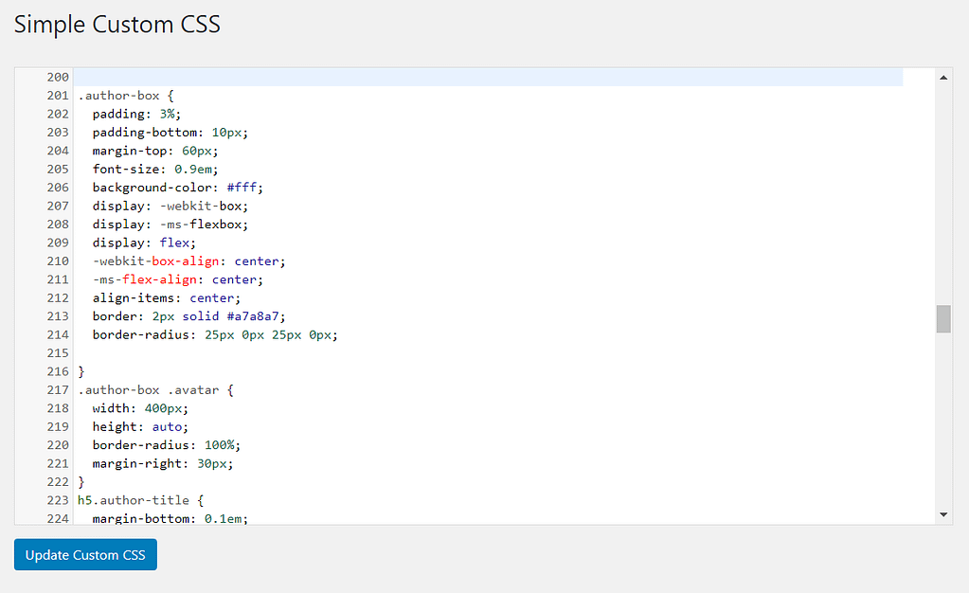Click the 'align-items: center;' line

pos(167,297)
